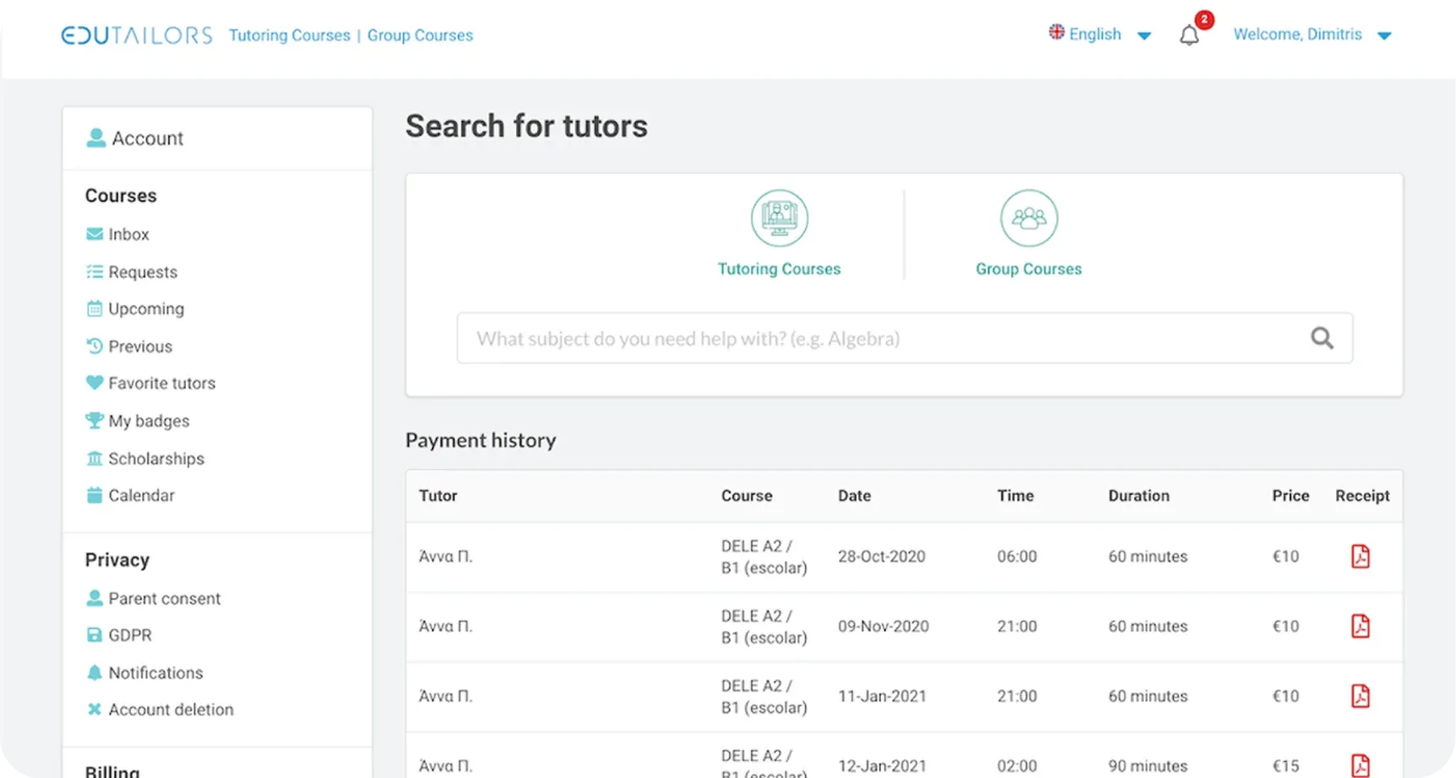Open receipt PDF for 11-Jan-2021 lesson
The height and width of the screenshot is (778, 1456).
coord(1360,696)
